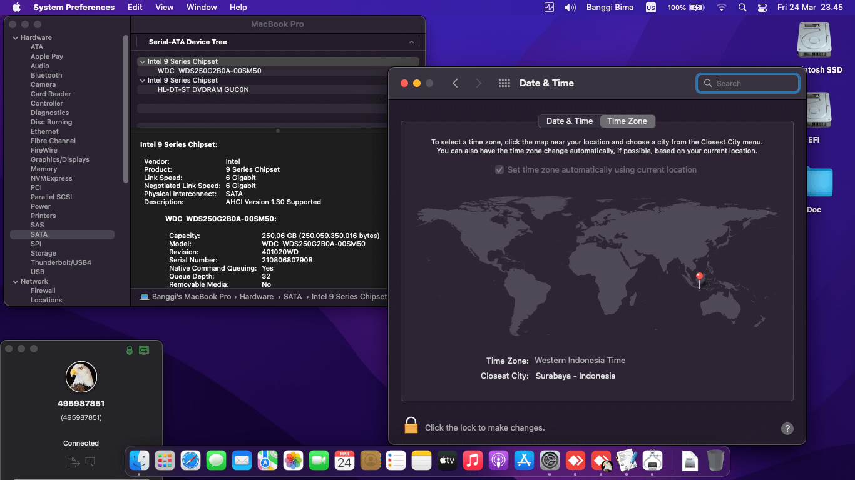
Task: Open Mail app in the Dock
Action: coord(242,461)
